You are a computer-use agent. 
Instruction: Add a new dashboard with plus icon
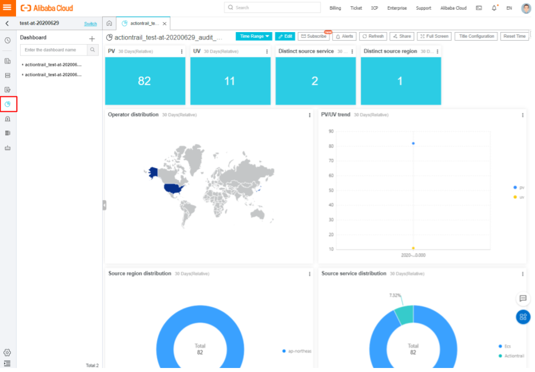tap(92, 38)
